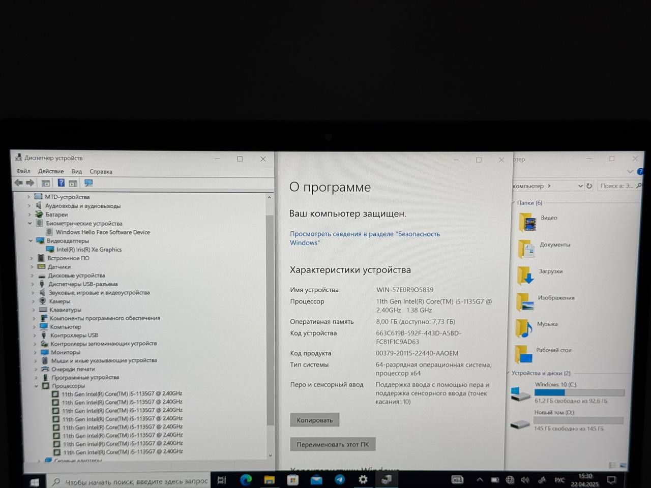Viewport: 651px width, 488px height.
Task: Open Settings gear on the taskbar
Action: coord(363,479)
